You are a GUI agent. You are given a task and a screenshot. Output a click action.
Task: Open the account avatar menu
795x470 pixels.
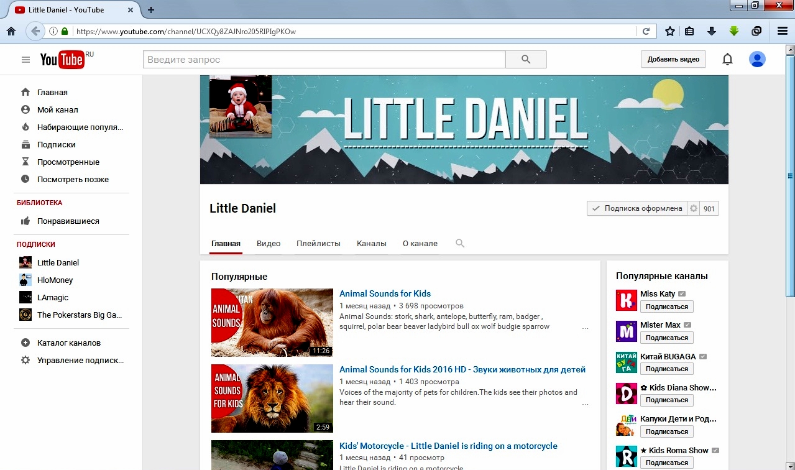(757, 60)
